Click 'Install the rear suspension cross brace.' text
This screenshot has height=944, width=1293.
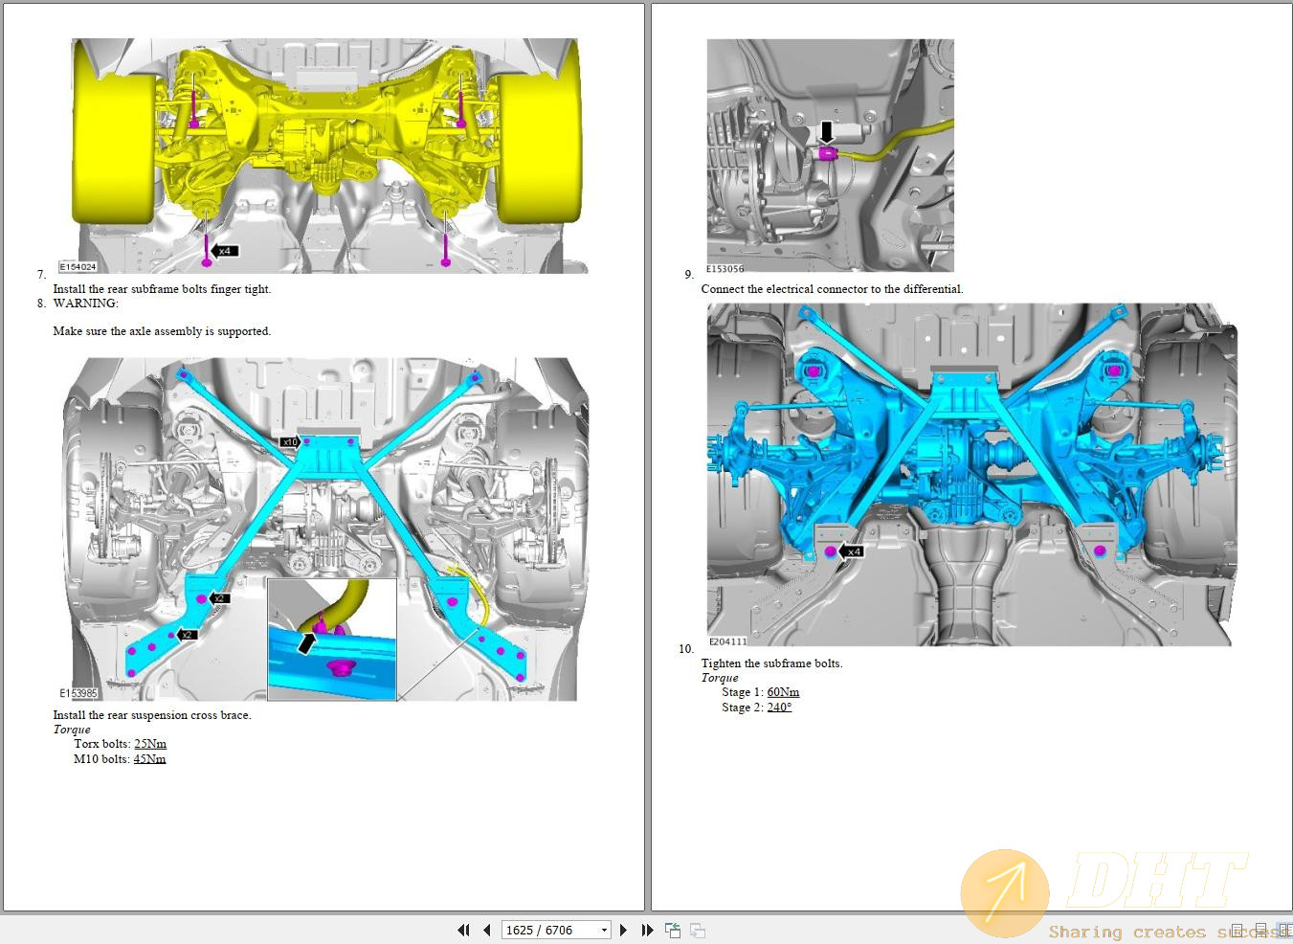tap(152, 715)
